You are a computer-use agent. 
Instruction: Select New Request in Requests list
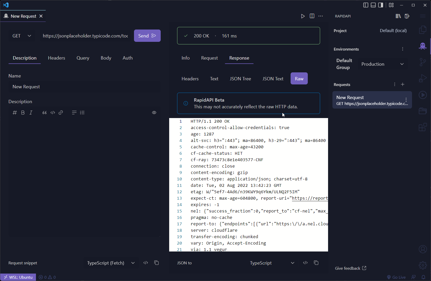click(372, 100)
